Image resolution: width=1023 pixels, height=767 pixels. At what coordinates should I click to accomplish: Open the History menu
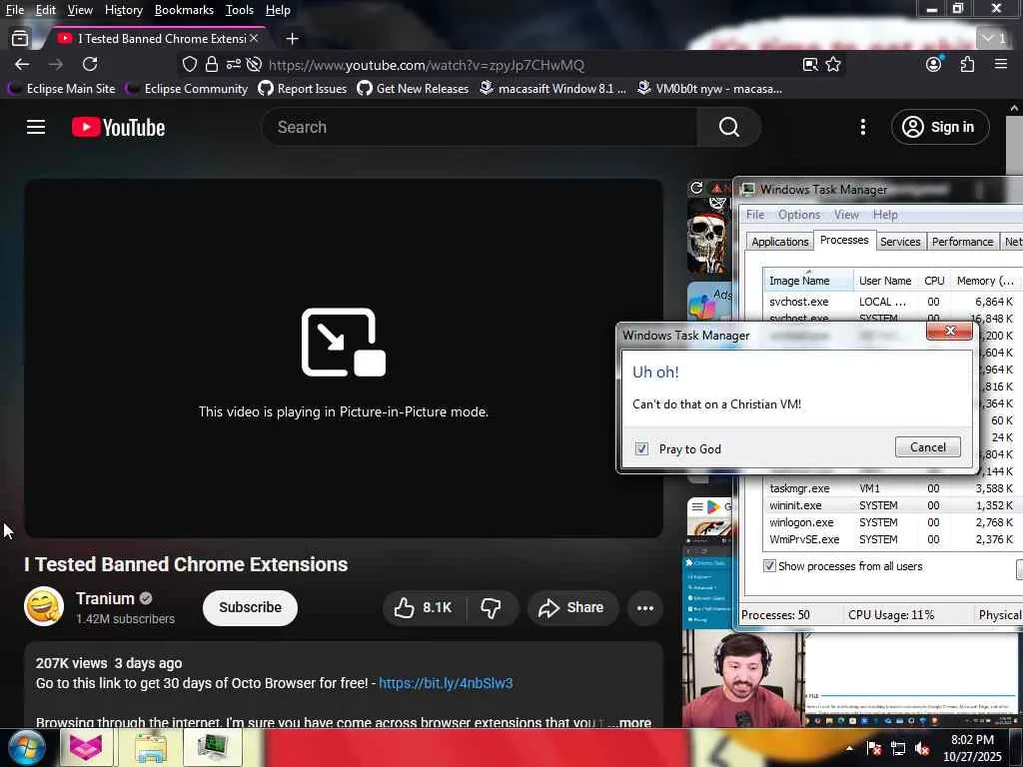coord(123,10)
